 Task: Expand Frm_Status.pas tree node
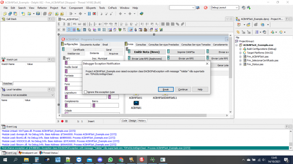tap(241, 65)
